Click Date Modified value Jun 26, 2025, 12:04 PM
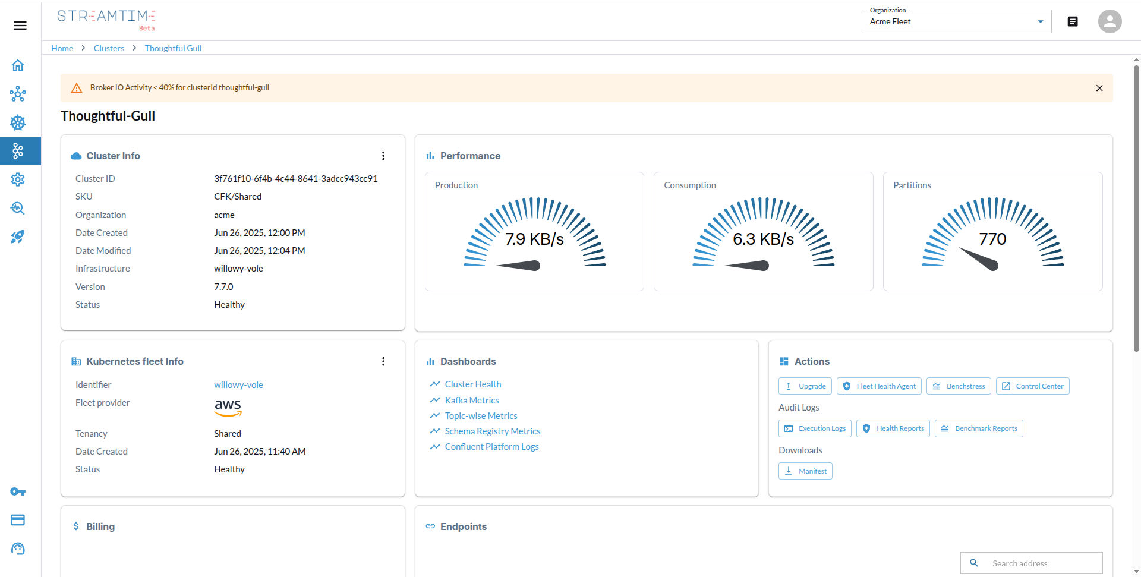Image resolution: width=1141 pixels, height=577 pixels. click(x=260, y=251)
